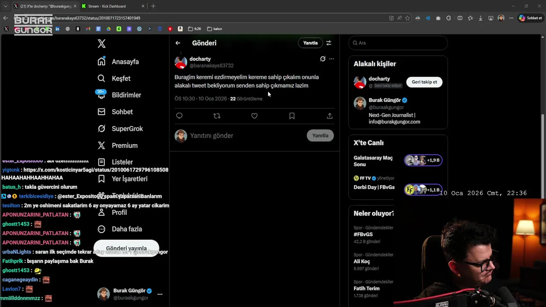Click repost icon under post
Screen dimensions: 546x307
tap(217, 116)
